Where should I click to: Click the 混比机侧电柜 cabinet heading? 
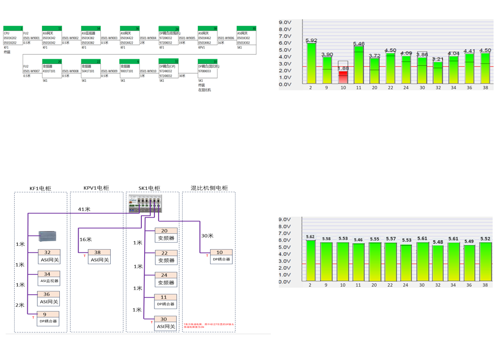coord(209,188)
